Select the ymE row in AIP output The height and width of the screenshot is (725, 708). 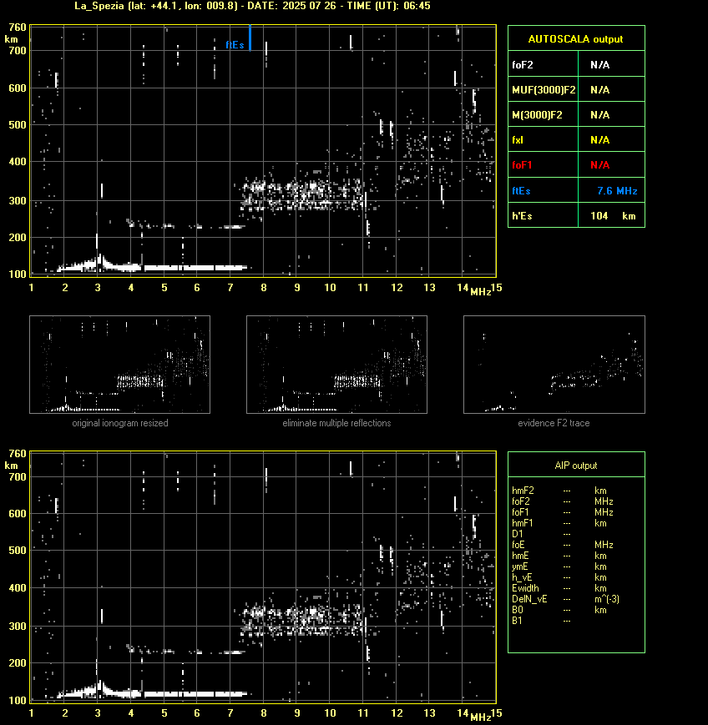(x=559, y=566)
